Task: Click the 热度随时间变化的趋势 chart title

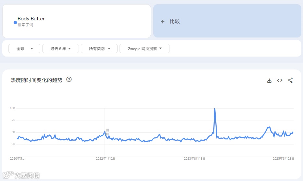Action: tap(36, 80)
